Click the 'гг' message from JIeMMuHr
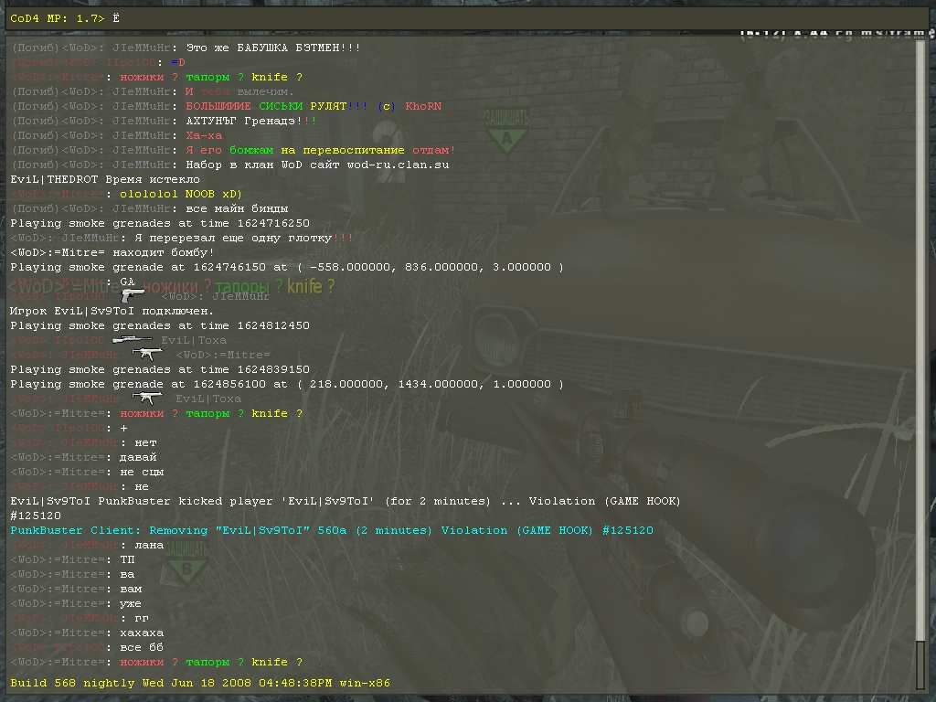The width and height of the screenshot is (936, 702). [x=142, y=618]
